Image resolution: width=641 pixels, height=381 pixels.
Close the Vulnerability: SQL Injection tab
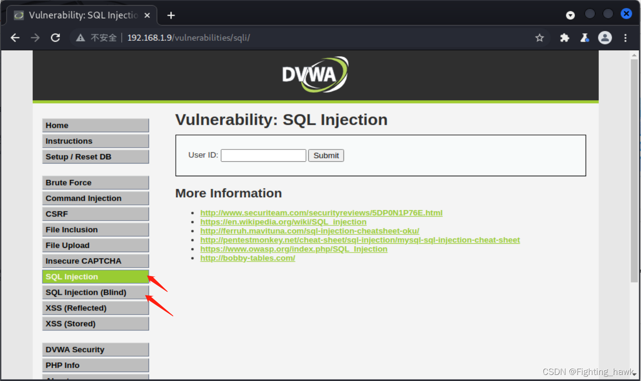[147, 15]
